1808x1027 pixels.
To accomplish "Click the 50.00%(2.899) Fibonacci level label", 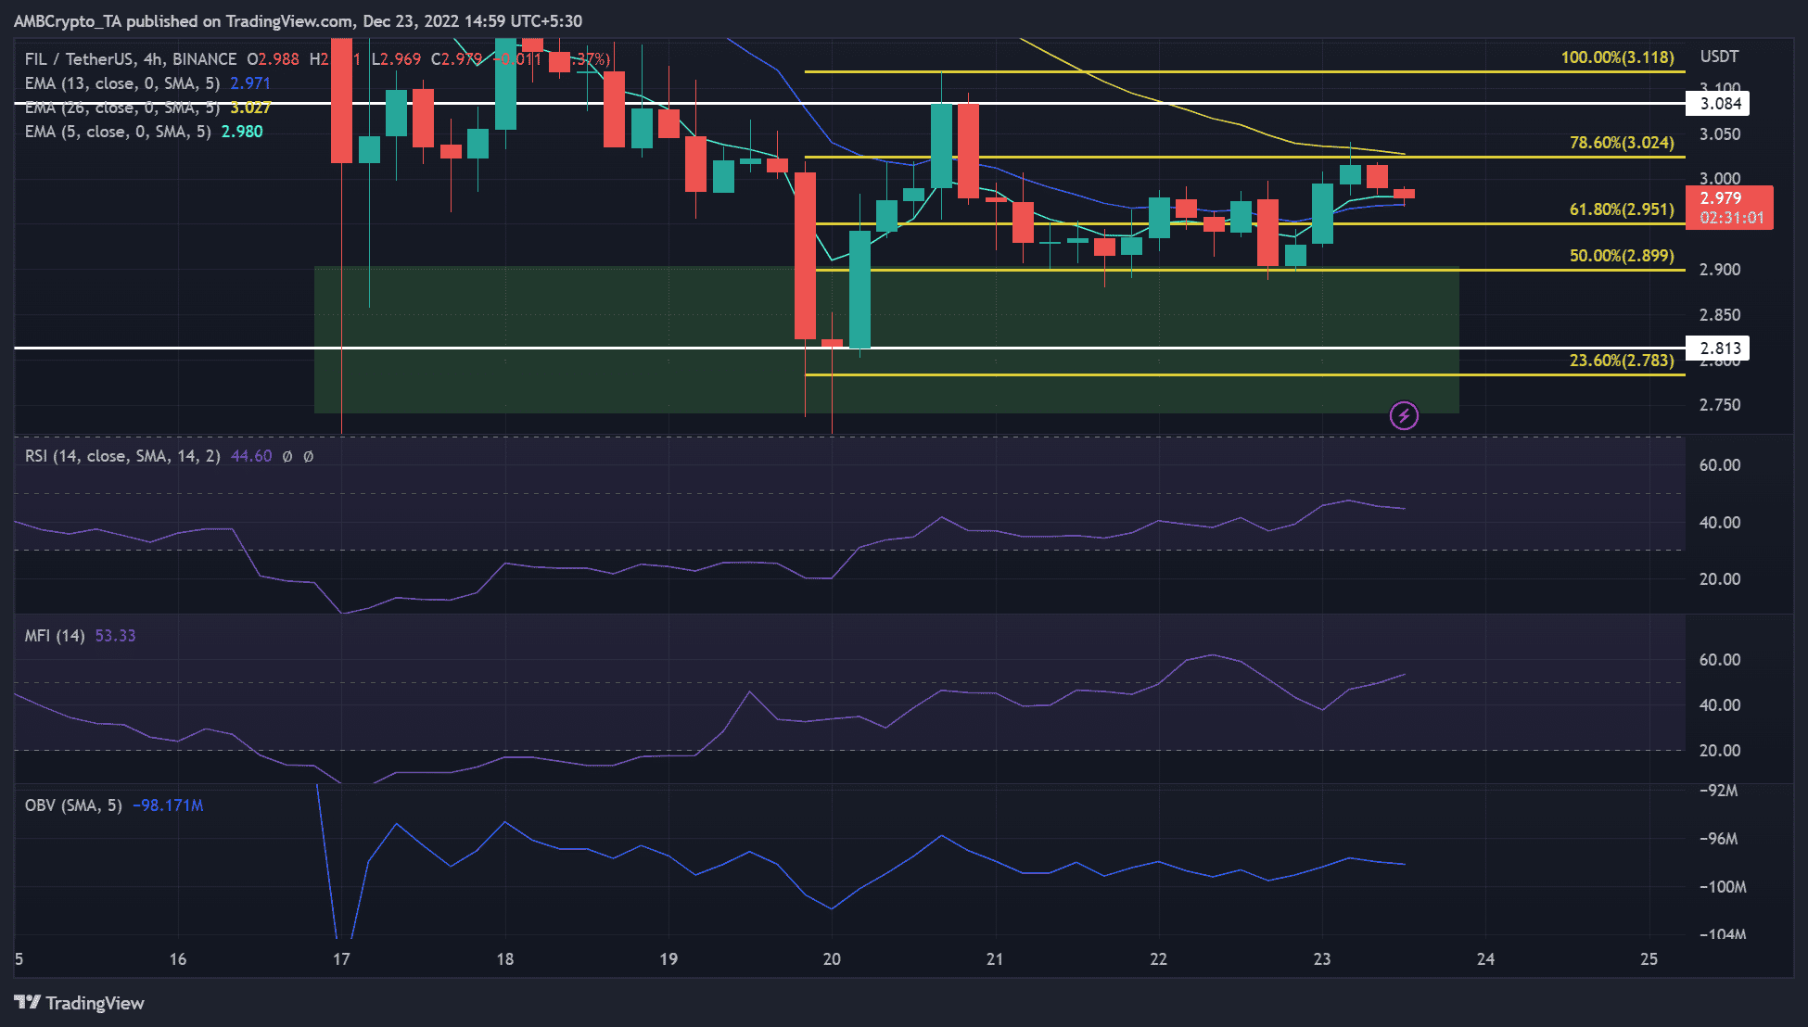I will click(x=1622, y=256).
